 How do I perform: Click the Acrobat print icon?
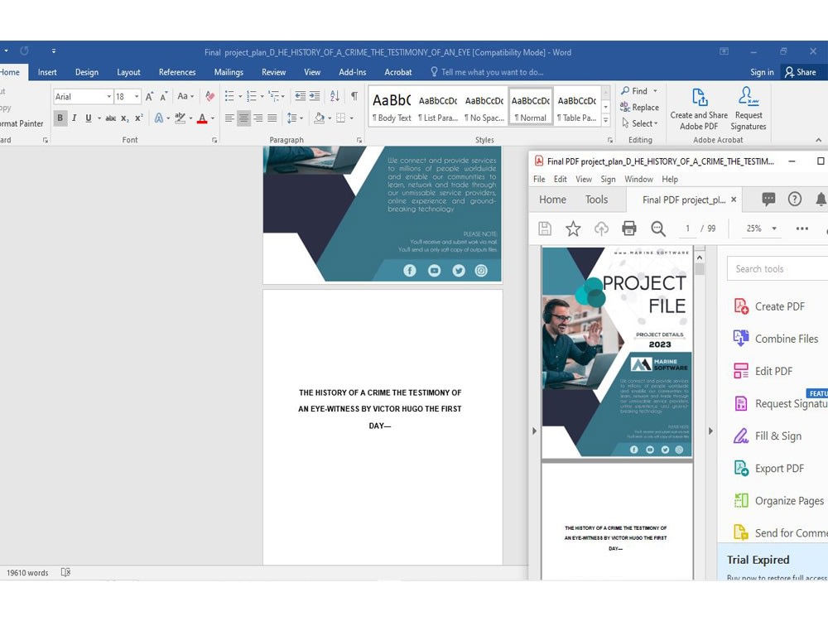[629, 229]
